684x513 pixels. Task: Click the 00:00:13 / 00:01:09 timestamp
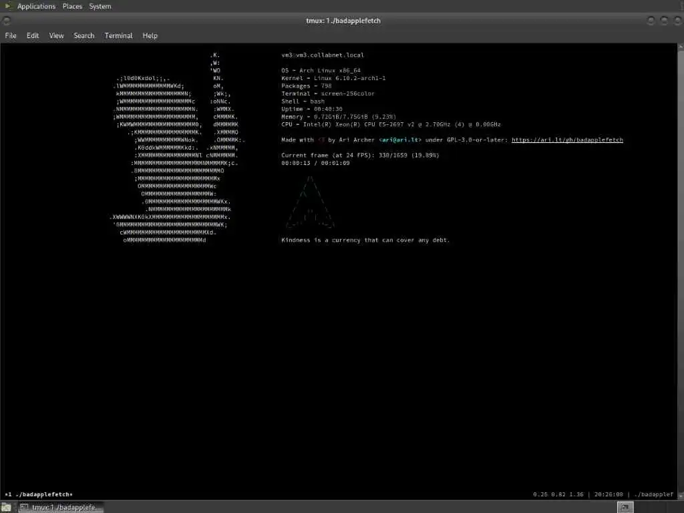point(315,163)
